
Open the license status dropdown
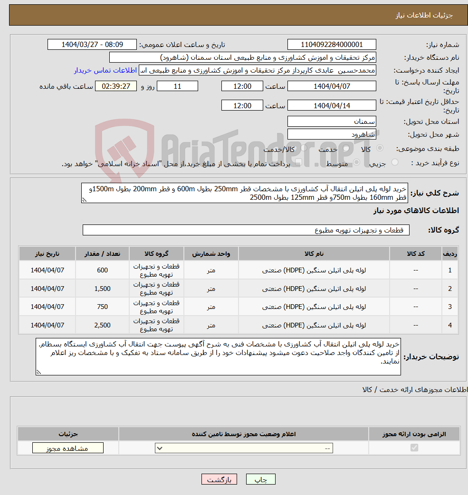point(244,448)
